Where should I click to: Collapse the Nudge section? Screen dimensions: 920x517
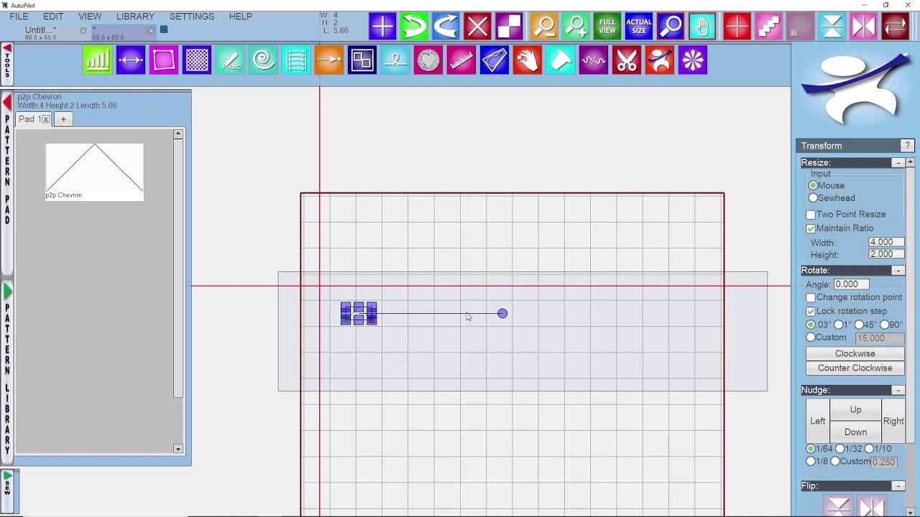[x=898, y=390]
